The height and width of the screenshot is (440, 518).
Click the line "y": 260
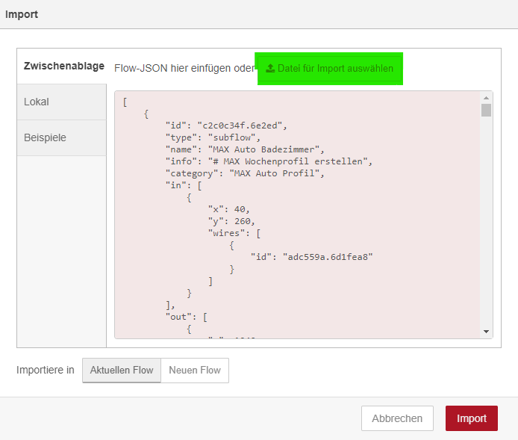click(x=231, y=221)
